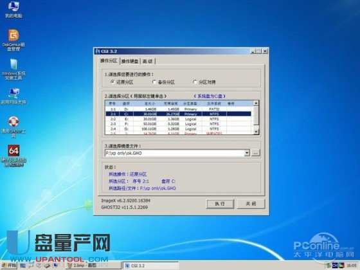Screen dimensions: 360x270
Task: Click the partition list scroll-up arrow
Action: pos(256,103)
